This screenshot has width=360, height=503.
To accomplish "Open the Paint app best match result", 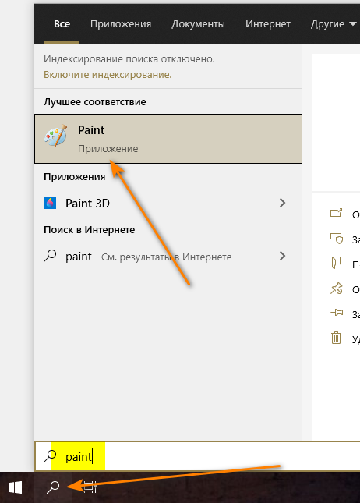I will tap(168, 139).
